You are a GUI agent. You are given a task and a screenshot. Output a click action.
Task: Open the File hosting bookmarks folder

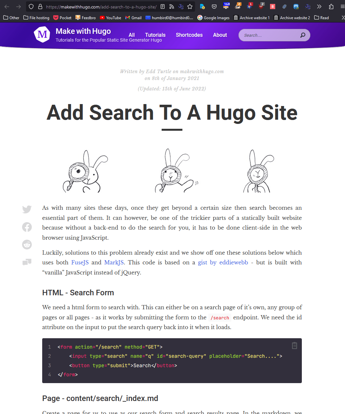36,18
